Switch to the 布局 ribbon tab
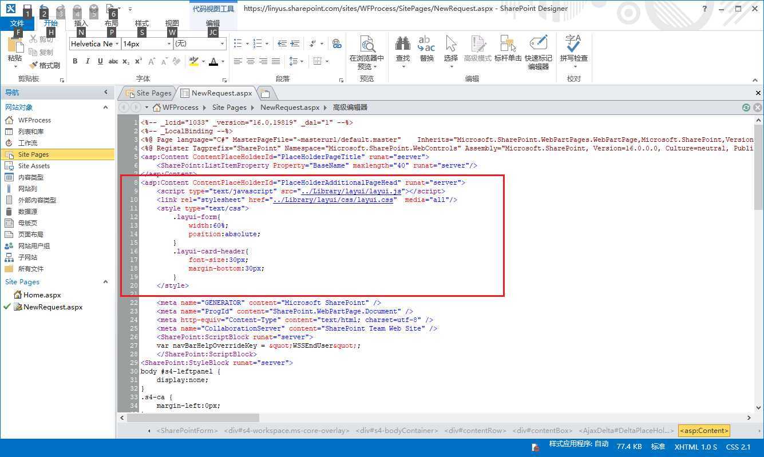764x457 pixels. pos(112,23)
